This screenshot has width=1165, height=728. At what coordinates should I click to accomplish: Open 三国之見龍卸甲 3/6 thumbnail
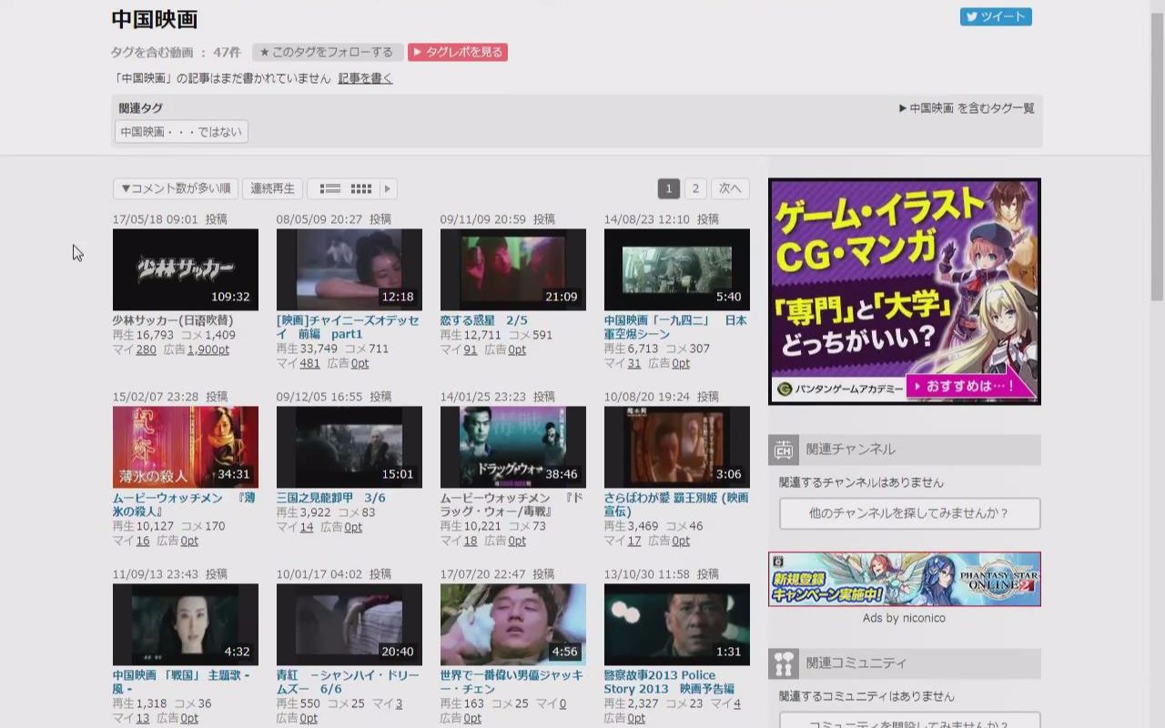point(349,447)
